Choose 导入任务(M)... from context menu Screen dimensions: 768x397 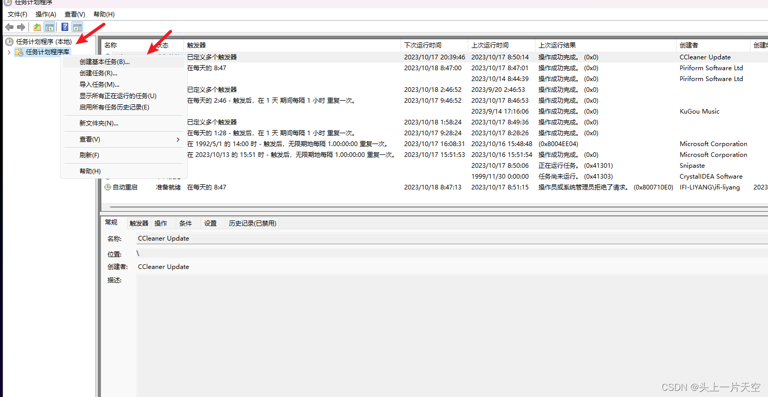pos(123,85)
